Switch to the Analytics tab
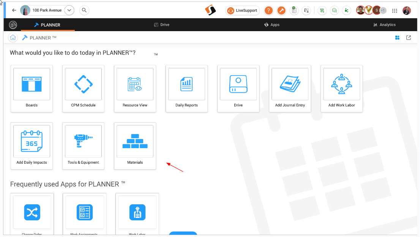 point(384,25)
